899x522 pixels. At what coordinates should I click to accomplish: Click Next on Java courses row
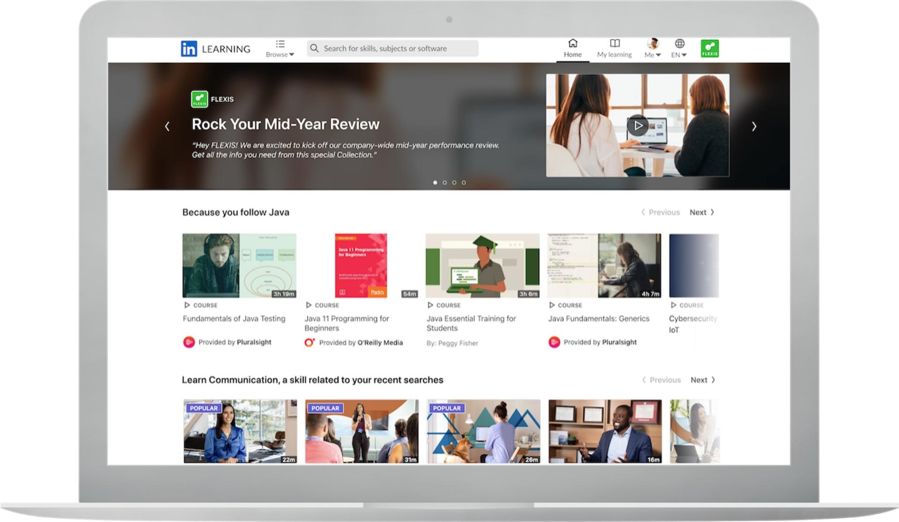point(703,212)
